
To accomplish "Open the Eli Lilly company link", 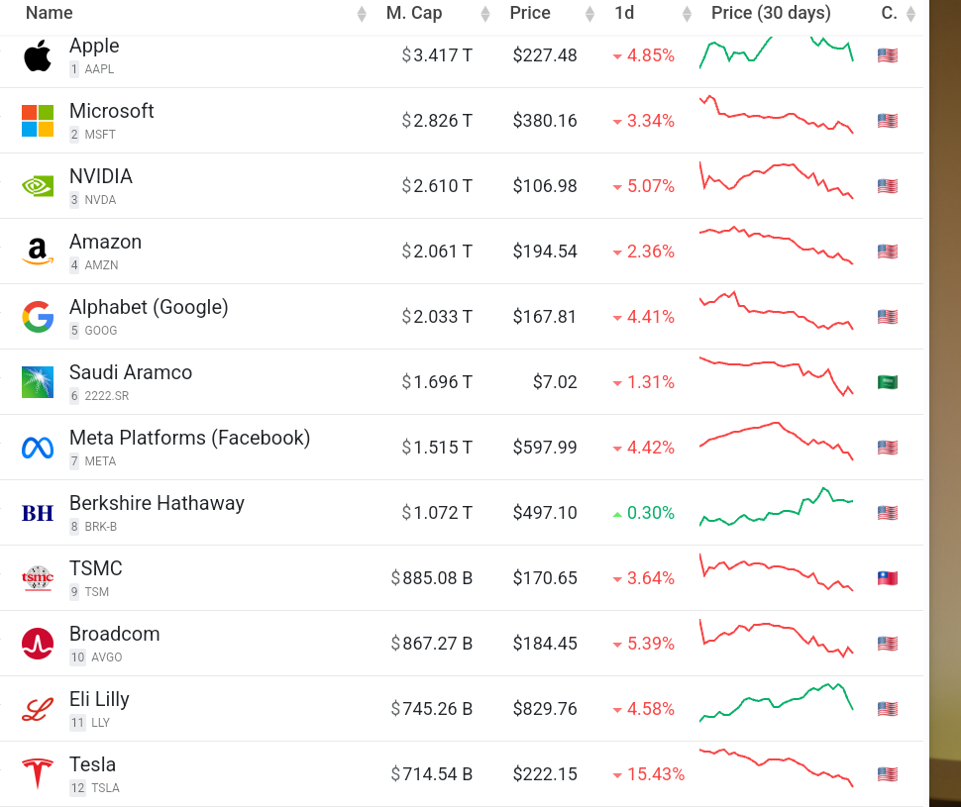I will (99, 699).
